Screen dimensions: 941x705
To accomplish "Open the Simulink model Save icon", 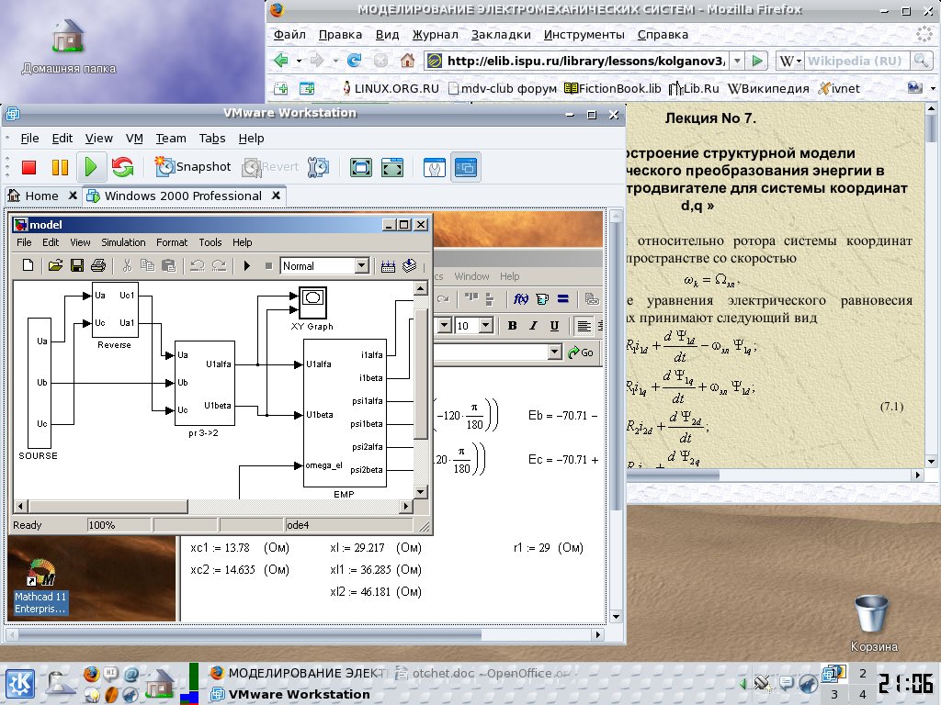I will [77, 266].
